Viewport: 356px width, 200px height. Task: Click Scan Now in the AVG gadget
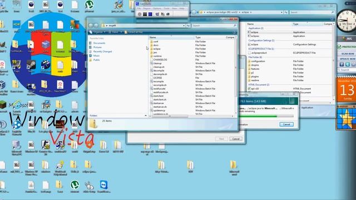pyautogui.click(x=347, y=54)
